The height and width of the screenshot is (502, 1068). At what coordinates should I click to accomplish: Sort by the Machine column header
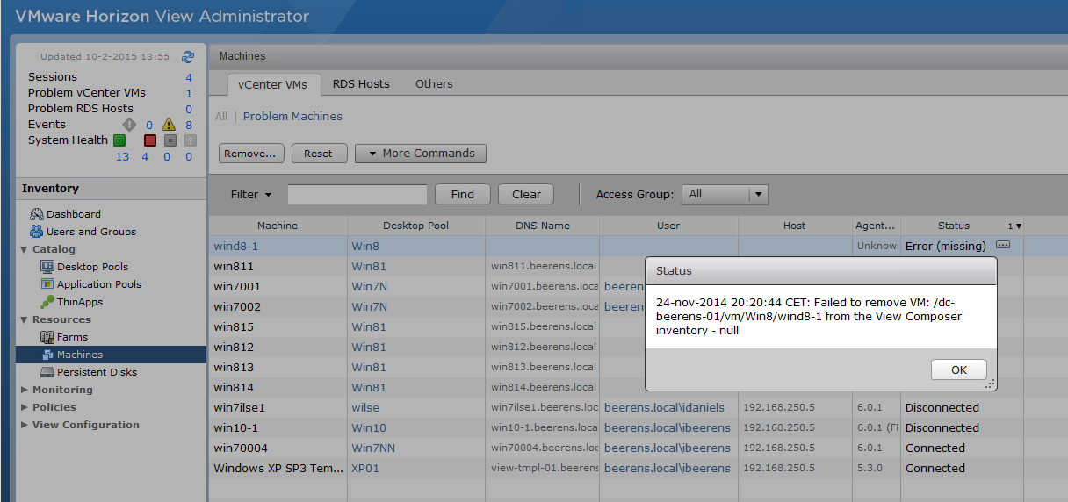point(278,226)
